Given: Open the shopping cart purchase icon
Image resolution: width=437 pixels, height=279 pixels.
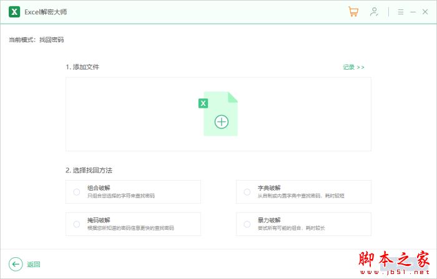Looking at the screenshot, I should [353, 12].
